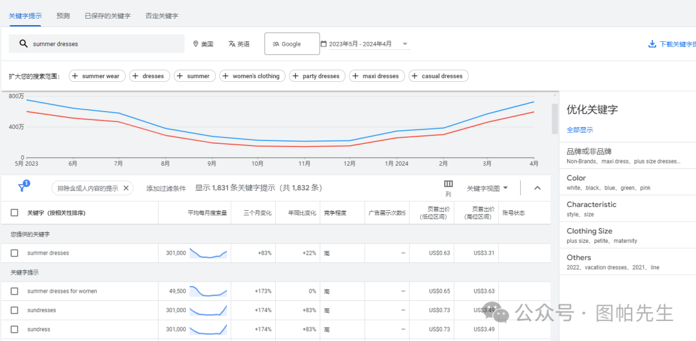This screenshot has width=696, height=341.
Task: Click the location pin icon for 美国
Action: (196, 44)
